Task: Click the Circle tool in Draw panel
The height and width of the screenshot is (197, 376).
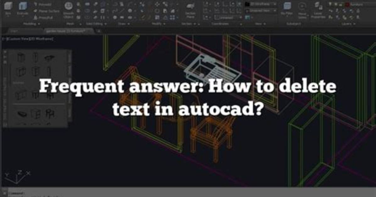Action: pyautogui.click(x=130, y=11)
